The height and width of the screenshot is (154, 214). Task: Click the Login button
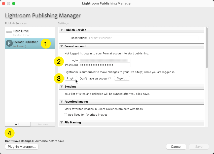tap(71, 78)
